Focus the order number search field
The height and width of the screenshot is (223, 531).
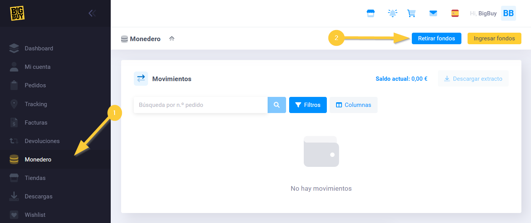tap(200, 105)
